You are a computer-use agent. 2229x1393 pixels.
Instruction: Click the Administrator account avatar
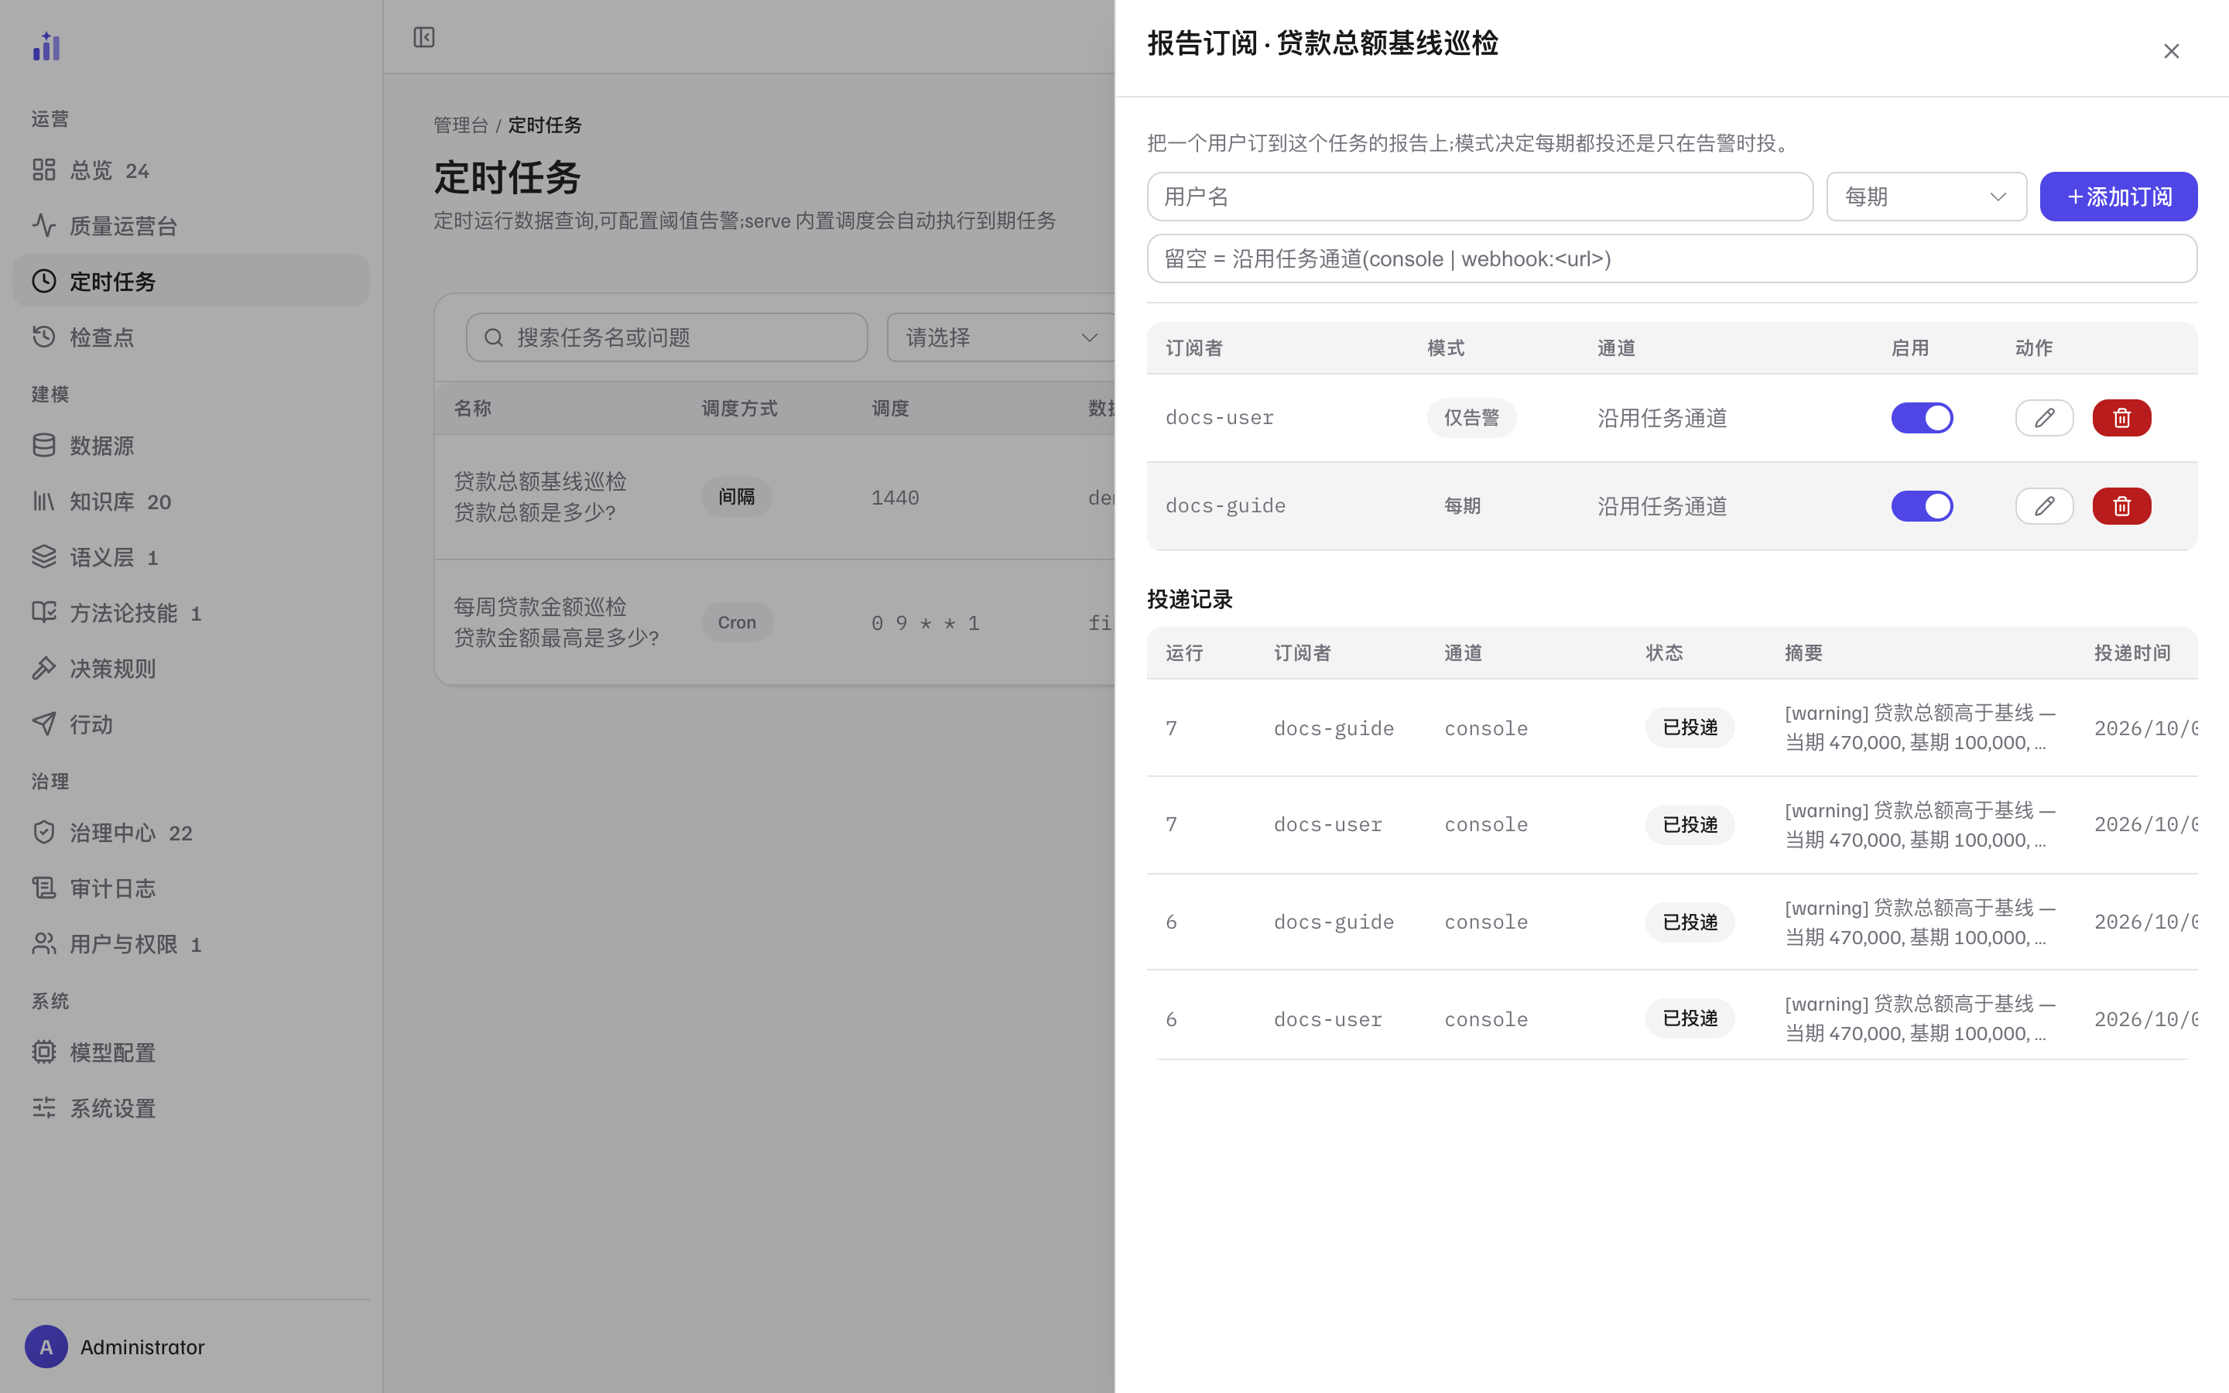click(x=46, y=1347)
